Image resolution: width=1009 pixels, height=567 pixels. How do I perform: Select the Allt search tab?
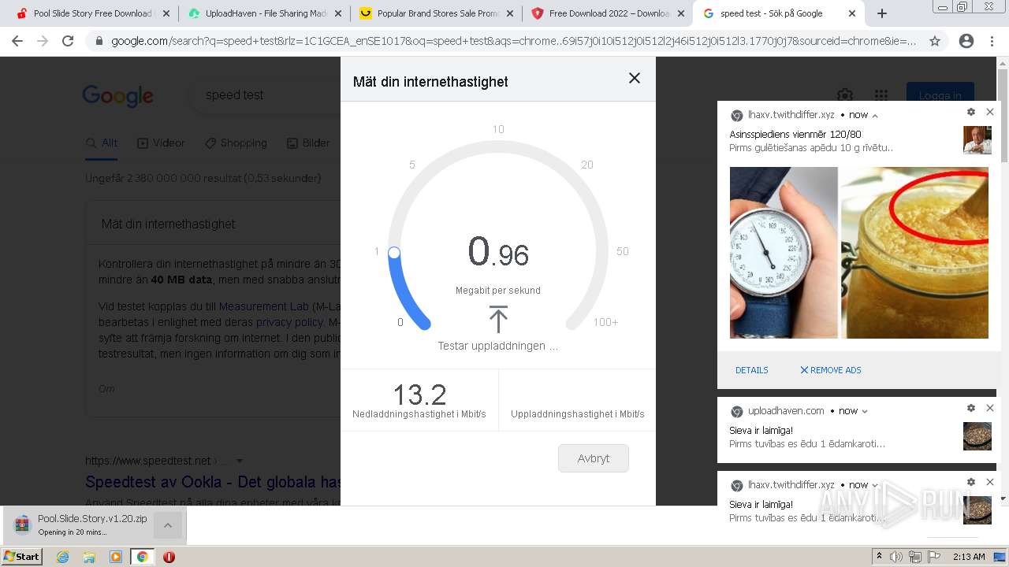pyautogui.click(x=101, y=143)
